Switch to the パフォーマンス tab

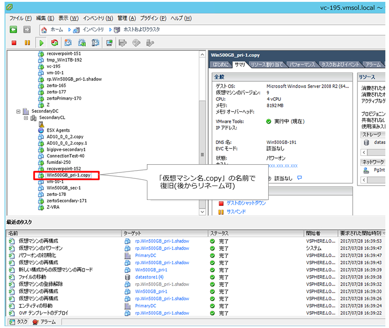(x=303, y=65)
